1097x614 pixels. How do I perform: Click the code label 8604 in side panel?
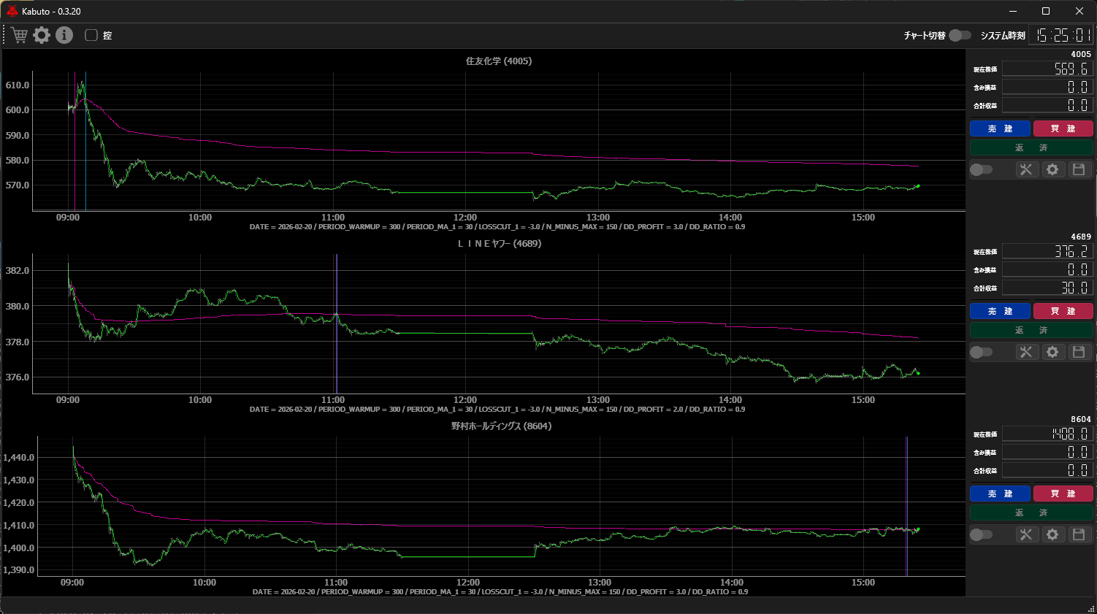tap(1081, 419)
